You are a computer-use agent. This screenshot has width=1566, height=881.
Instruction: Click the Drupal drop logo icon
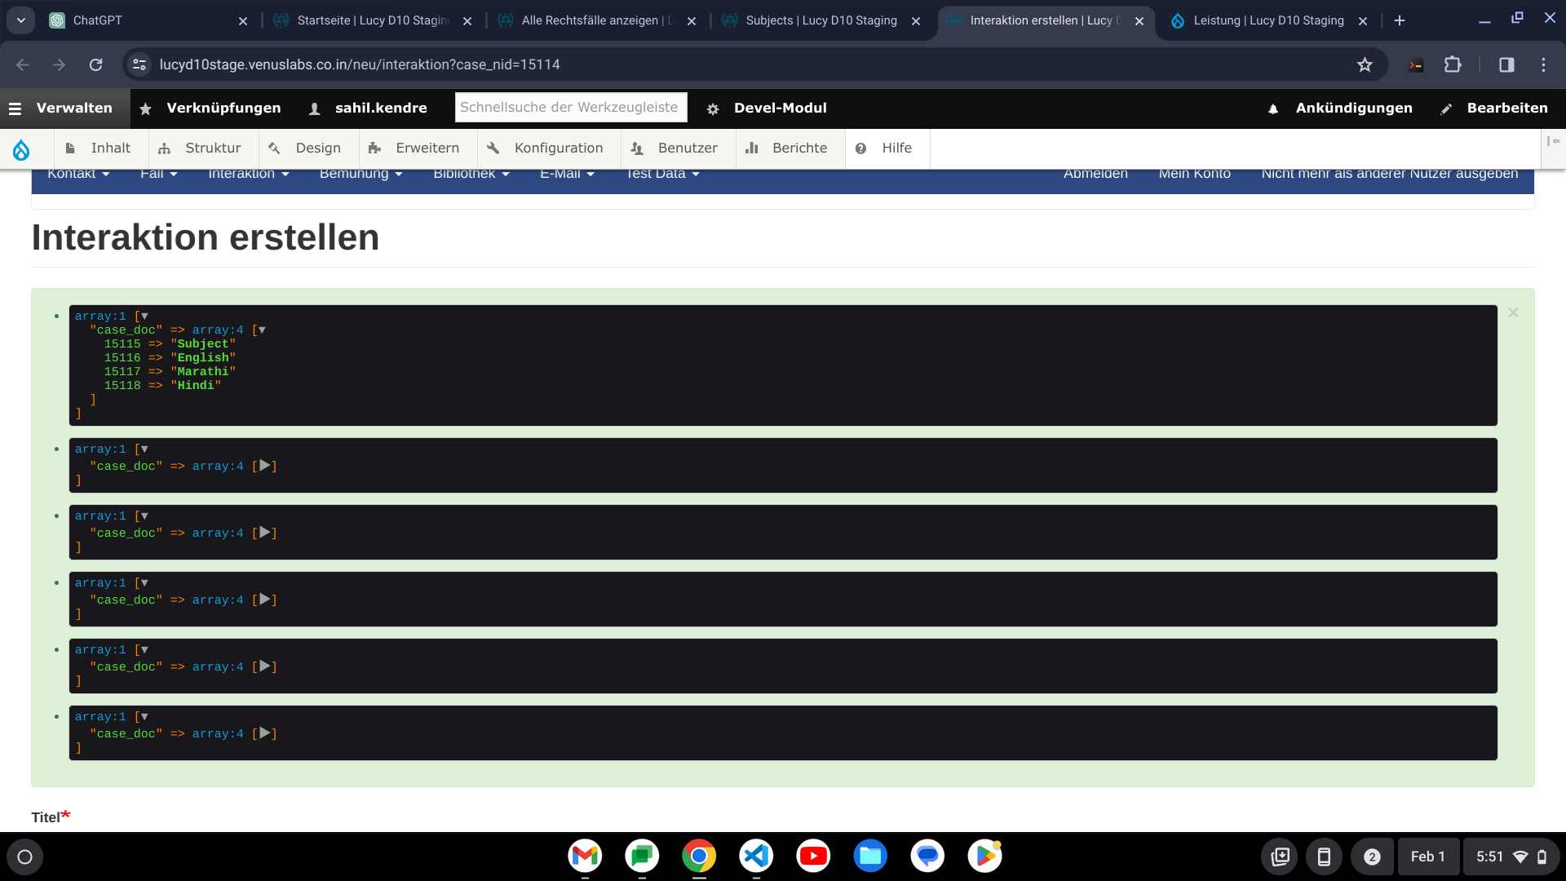pos(21,149)
